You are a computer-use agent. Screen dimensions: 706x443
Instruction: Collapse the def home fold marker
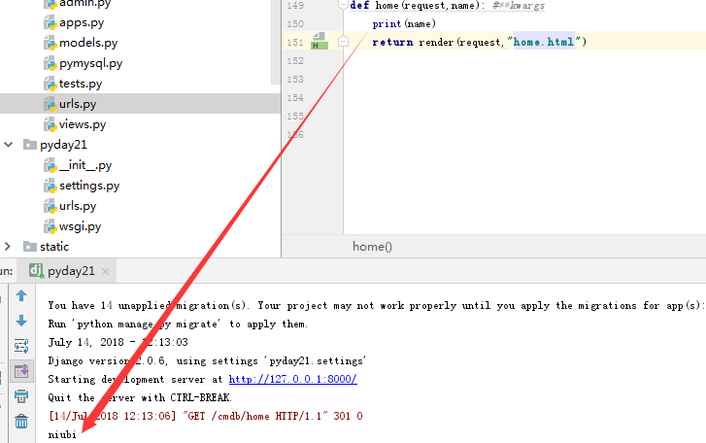[x=343, y=5]
